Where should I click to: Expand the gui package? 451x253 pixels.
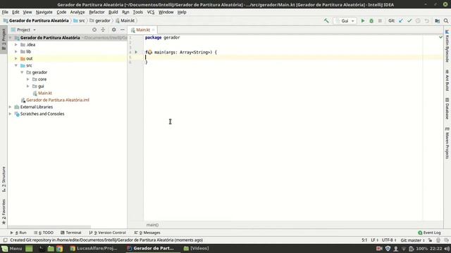point(28,86)
